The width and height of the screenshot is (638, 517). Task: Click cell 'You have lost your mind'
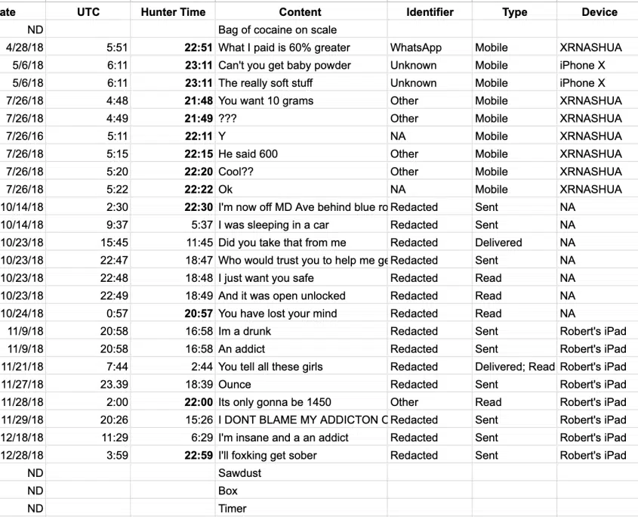click(301, 314)
